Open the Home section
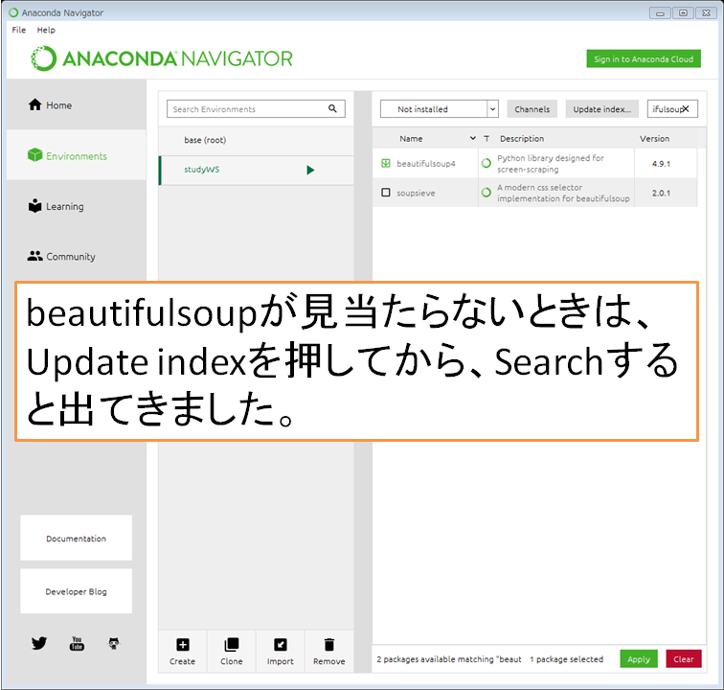The width and height of the screenshot is (724, 690). 77,104
